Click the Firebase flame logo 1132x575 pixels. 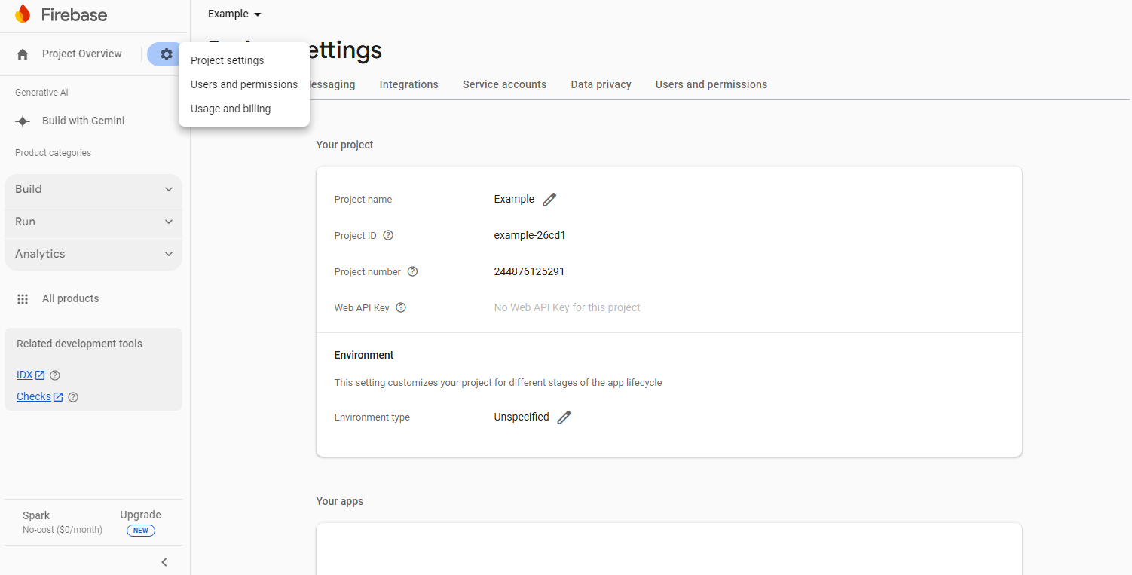pyautogui.click(x=23, y=14)
